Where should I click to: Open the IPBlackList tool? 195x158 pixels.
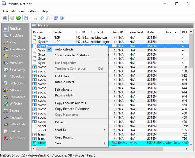(x=14, y=83)
